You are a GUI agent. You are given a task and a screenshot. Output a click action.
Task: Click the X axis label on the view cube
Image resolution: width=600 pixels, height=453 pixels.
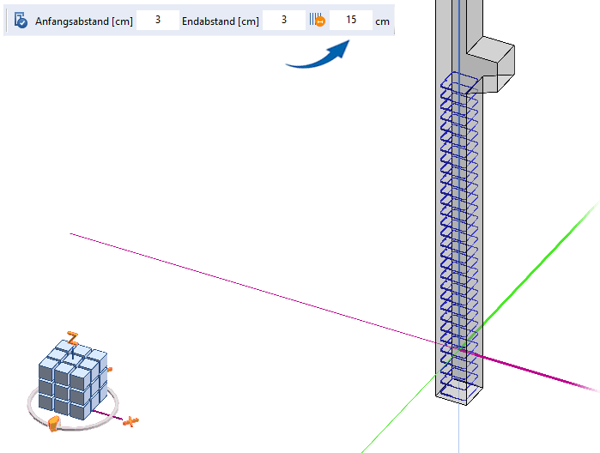tap(130, 421)
